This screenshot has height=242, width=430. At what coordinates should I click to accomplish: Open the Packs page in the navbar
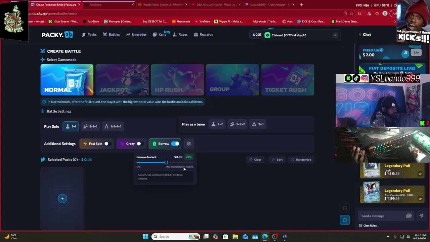pyautogui.click(x=89, y=35)
